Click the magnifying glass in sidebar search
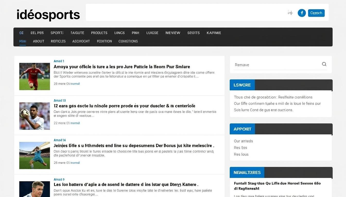This screenshot has width=346, height=197. (x=324, y=64)
